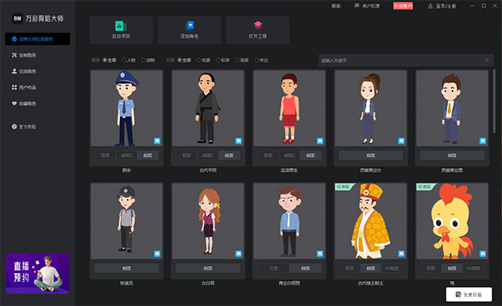Viewport: 502px width, 306px height.
Task: Select the character filter 'All' (全部) radio
Action: tap(104, 60)
